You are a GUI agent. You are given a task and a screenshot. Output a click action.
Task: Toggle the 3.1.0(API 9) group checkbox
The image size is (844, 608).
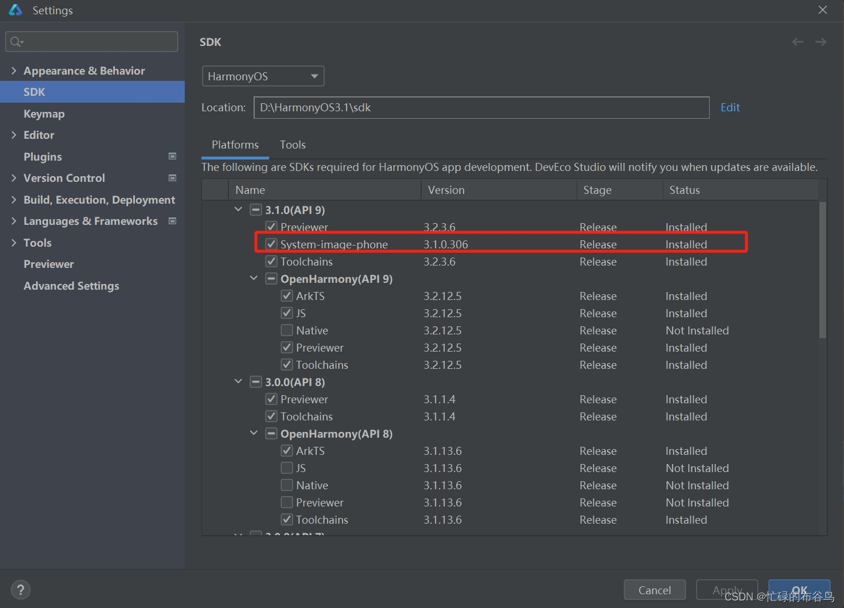tap(256, 210)
